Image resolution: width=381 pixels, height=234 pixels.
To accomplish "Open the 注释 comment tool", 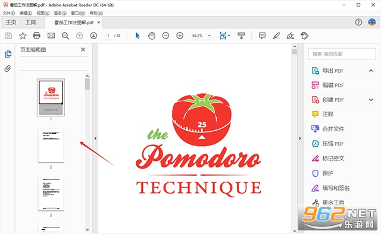I will (x=323, y=114).
